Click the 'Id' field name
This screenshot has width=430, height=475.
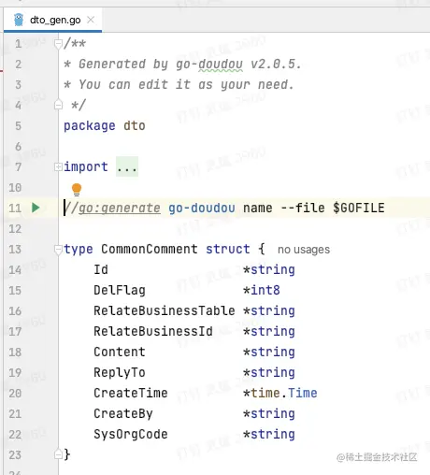point(101,269)
